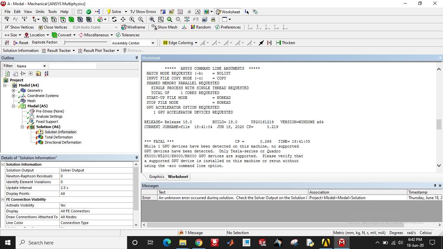Image resolution: width=443 pixels, height=249 pixels.
Task: Collapse the Modal (A5) tree node
Action: (x=13, y=106)
